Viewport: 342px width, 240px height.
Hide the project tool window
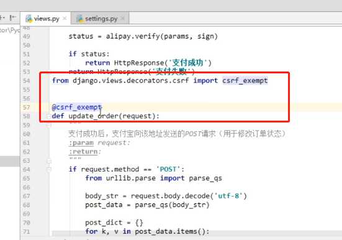click(x=13, y=17)
